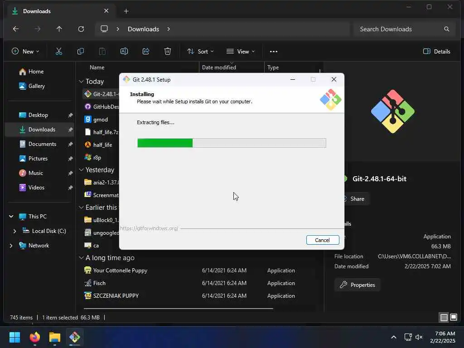Collapse This PC in navigation pane
464x348 pixels.
click(x=11, y=216)
